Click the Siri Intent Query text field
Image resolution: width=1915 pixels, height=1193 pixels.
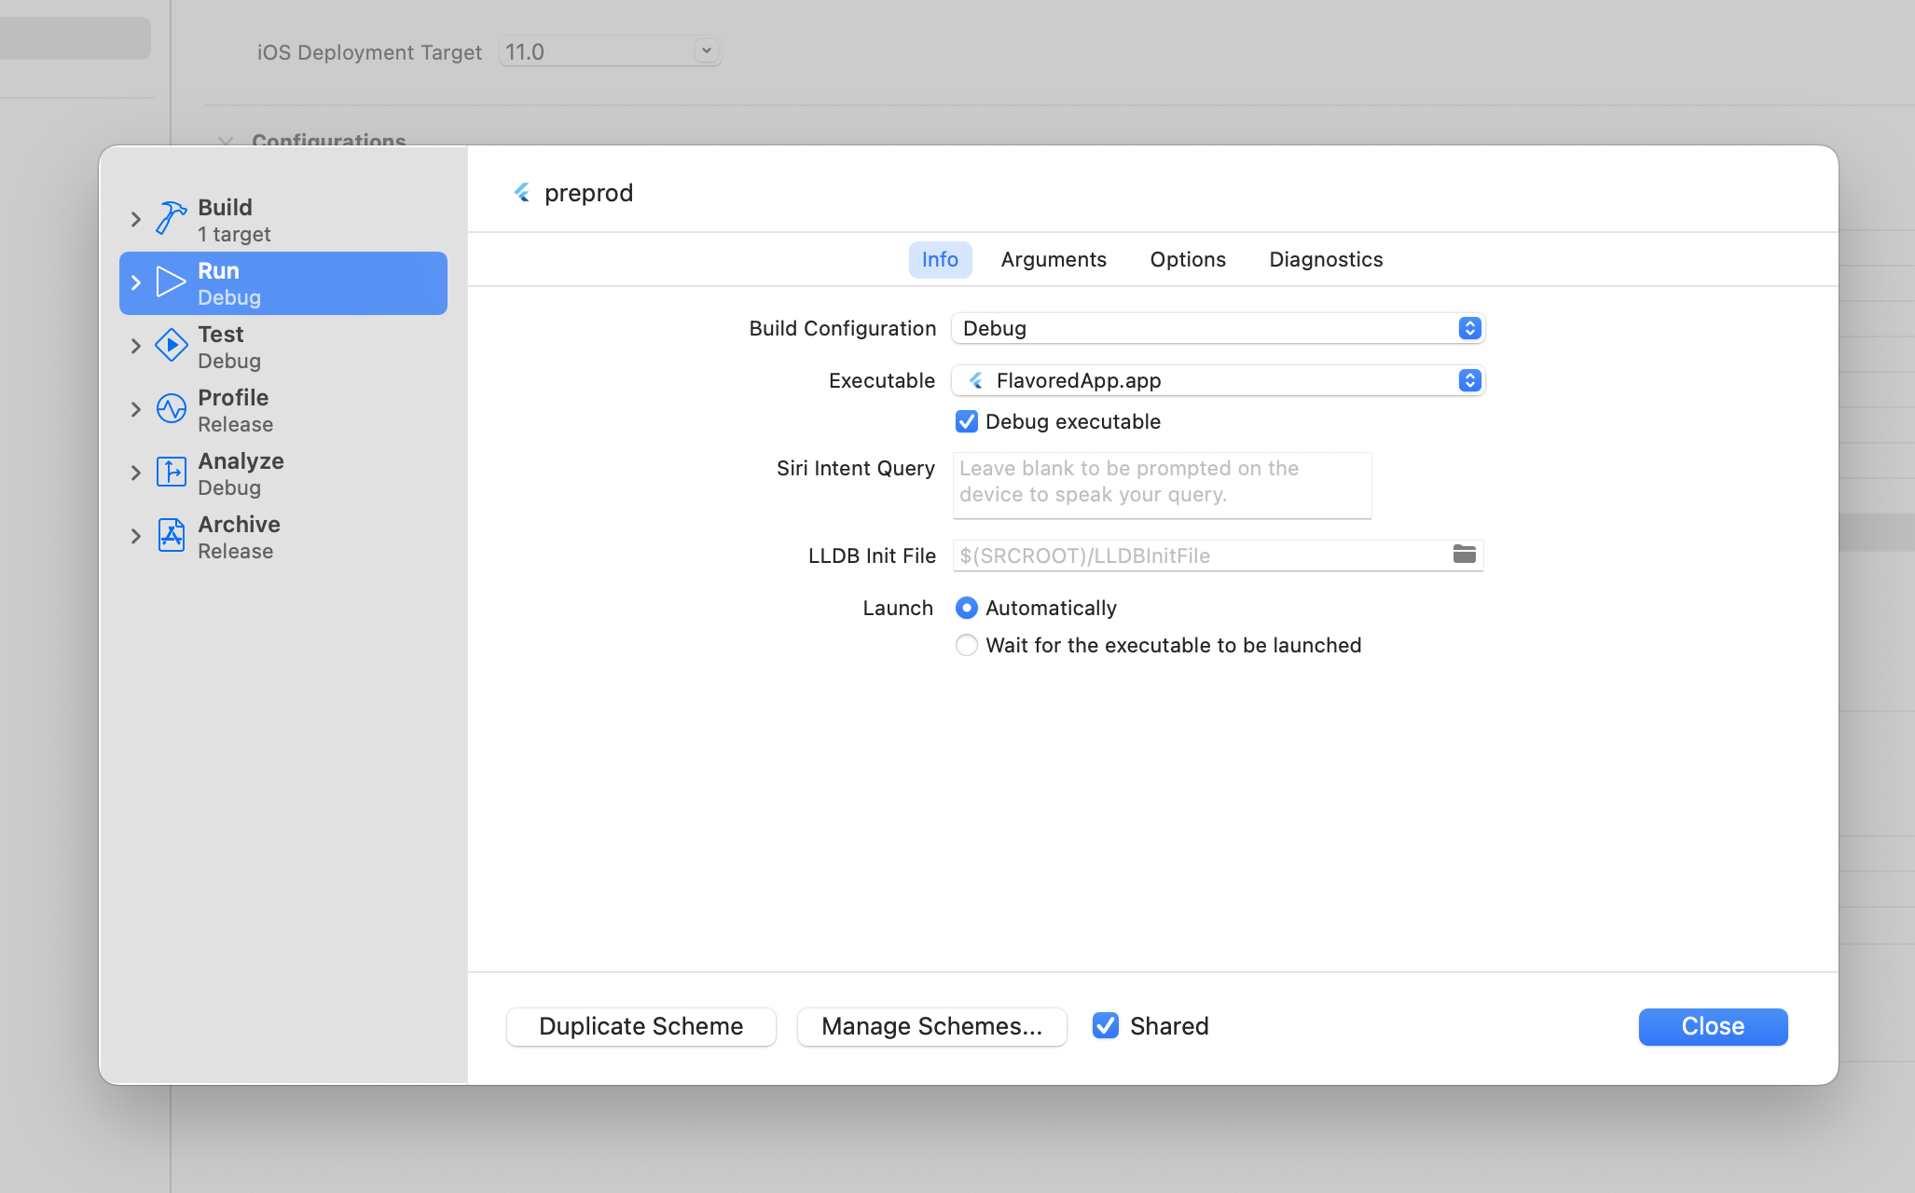(x=1162, y=485)
